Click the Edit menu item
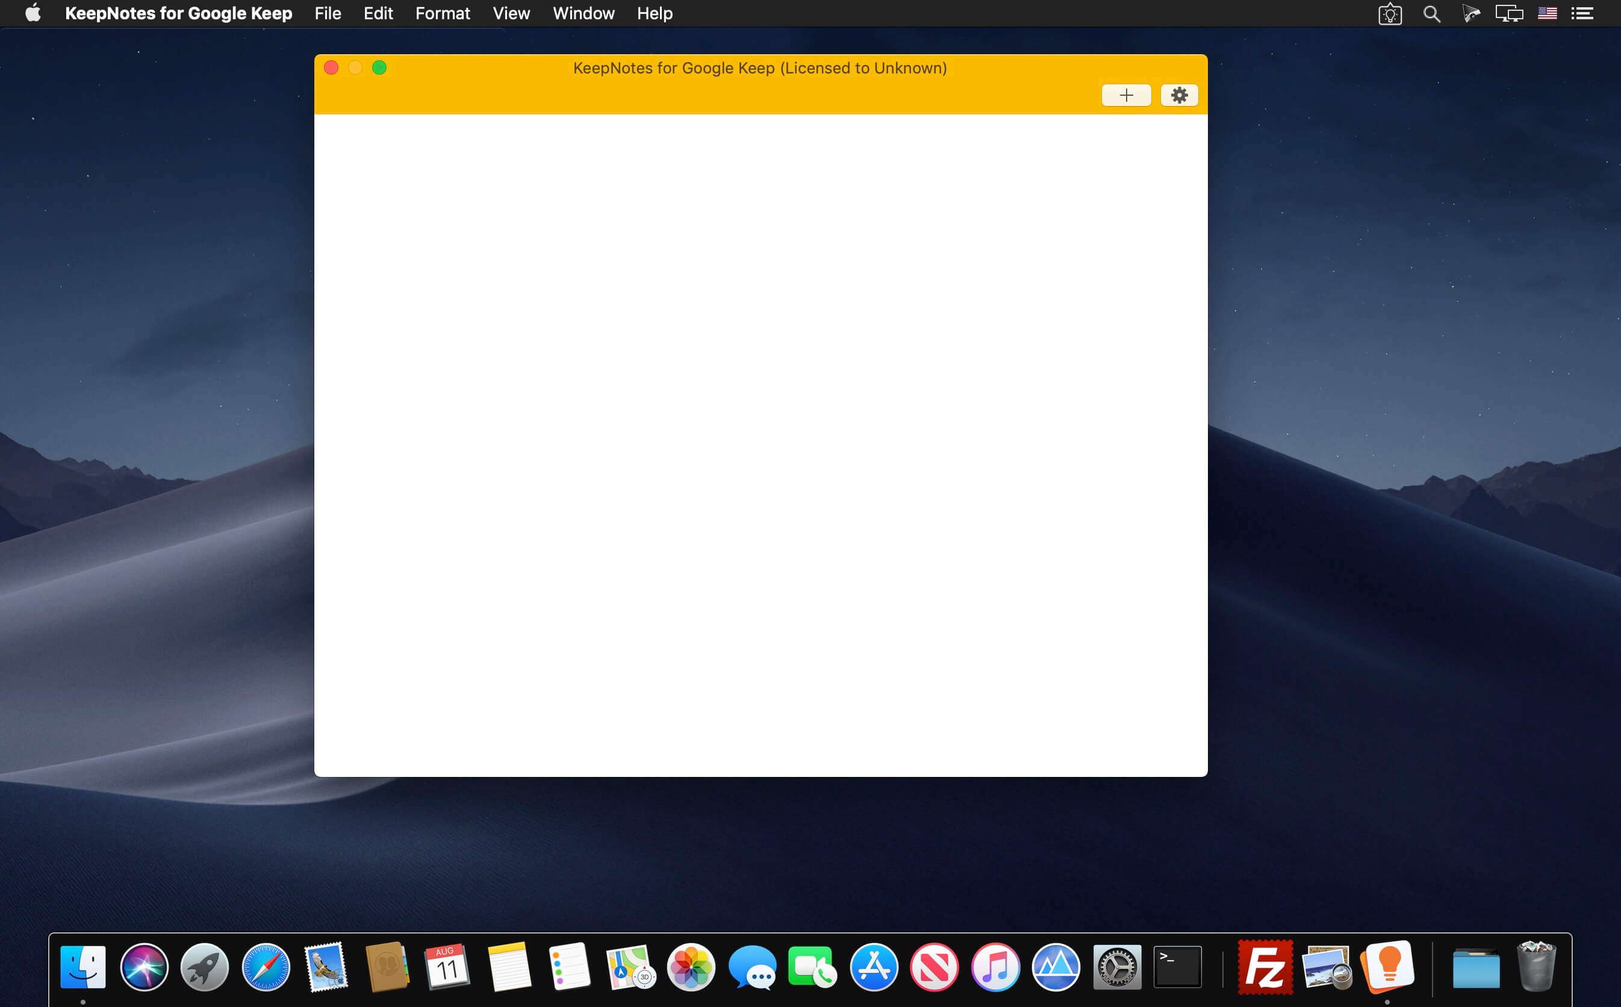The image size is (1621, 1007). coord(378,14)
